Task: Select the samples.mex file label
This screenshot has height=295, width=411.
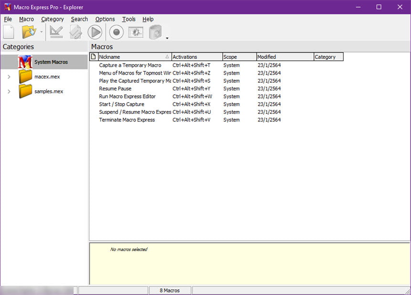Action: [x=49, y=91]
